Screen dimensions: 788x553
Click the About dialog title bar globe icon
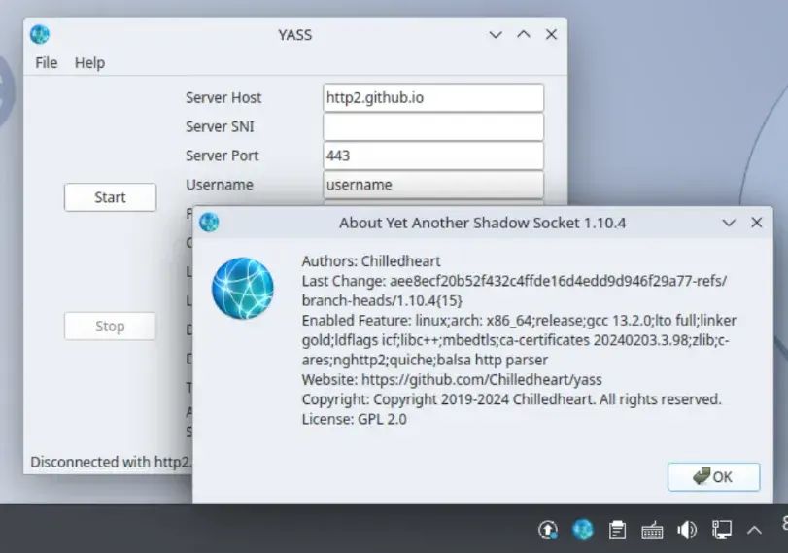click(x=209, y=223)
